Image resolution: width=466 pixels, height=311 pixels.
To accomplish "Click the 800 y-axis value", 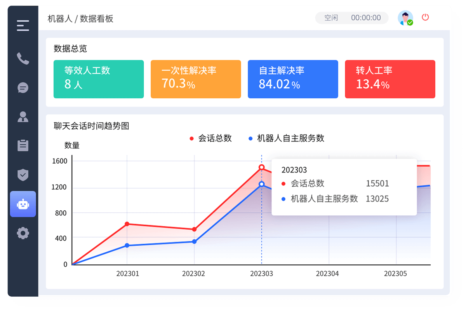I will coord(61,213).
